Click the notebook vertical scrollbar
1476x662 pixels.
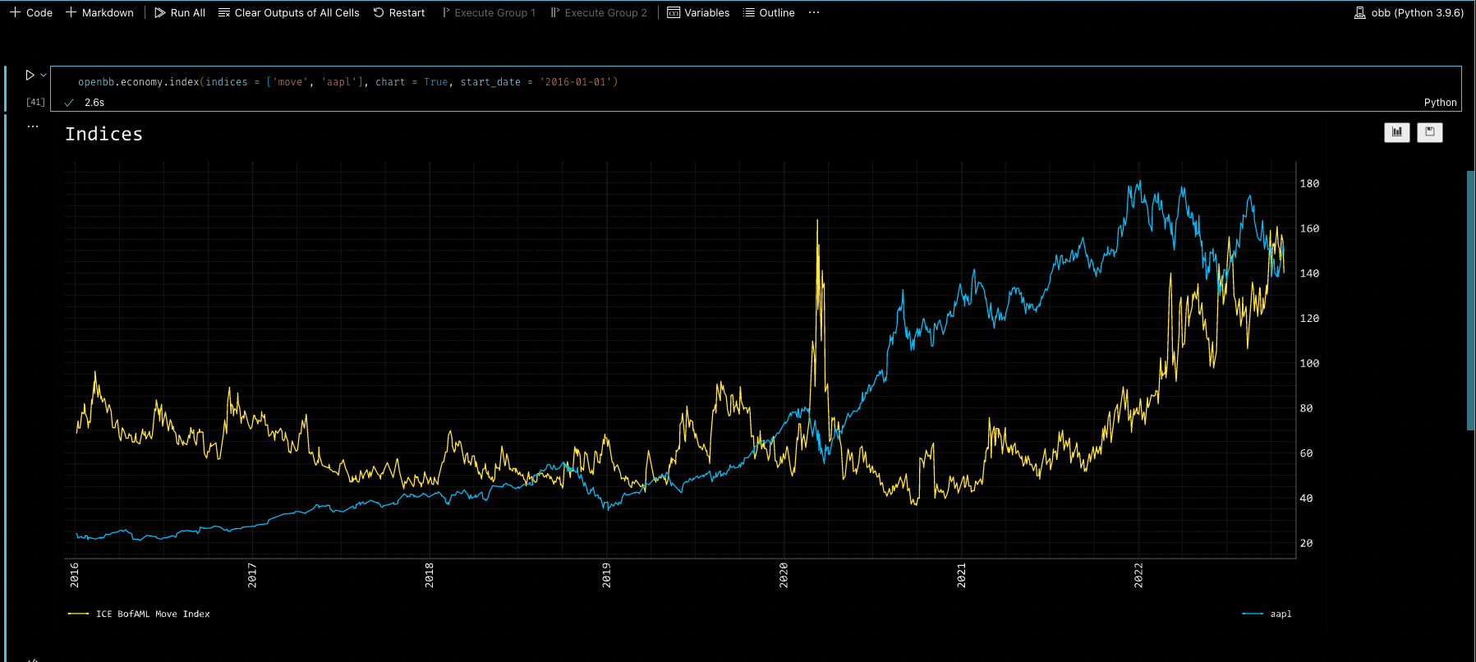(x=1470, y=300)
